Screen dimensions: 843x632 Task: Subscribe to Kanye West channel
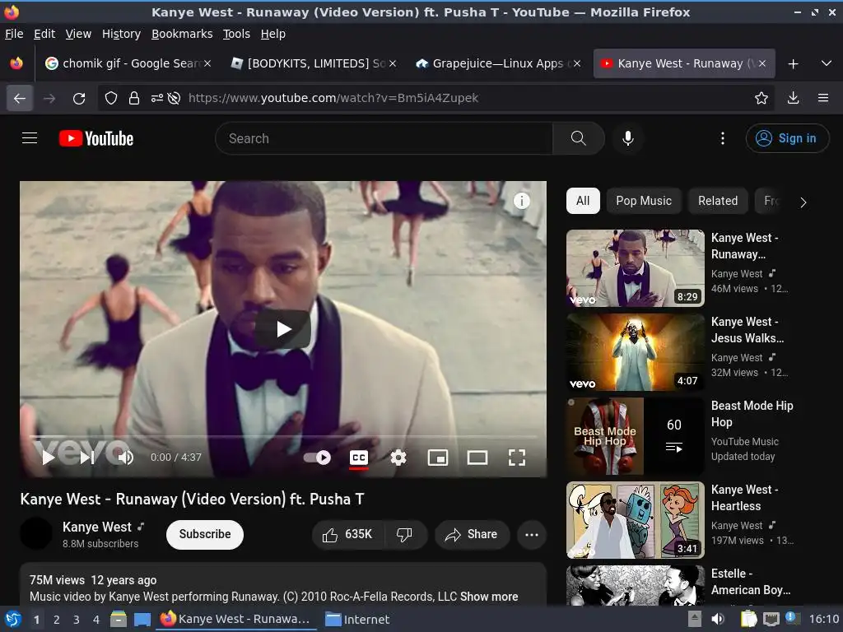point(205,534)
